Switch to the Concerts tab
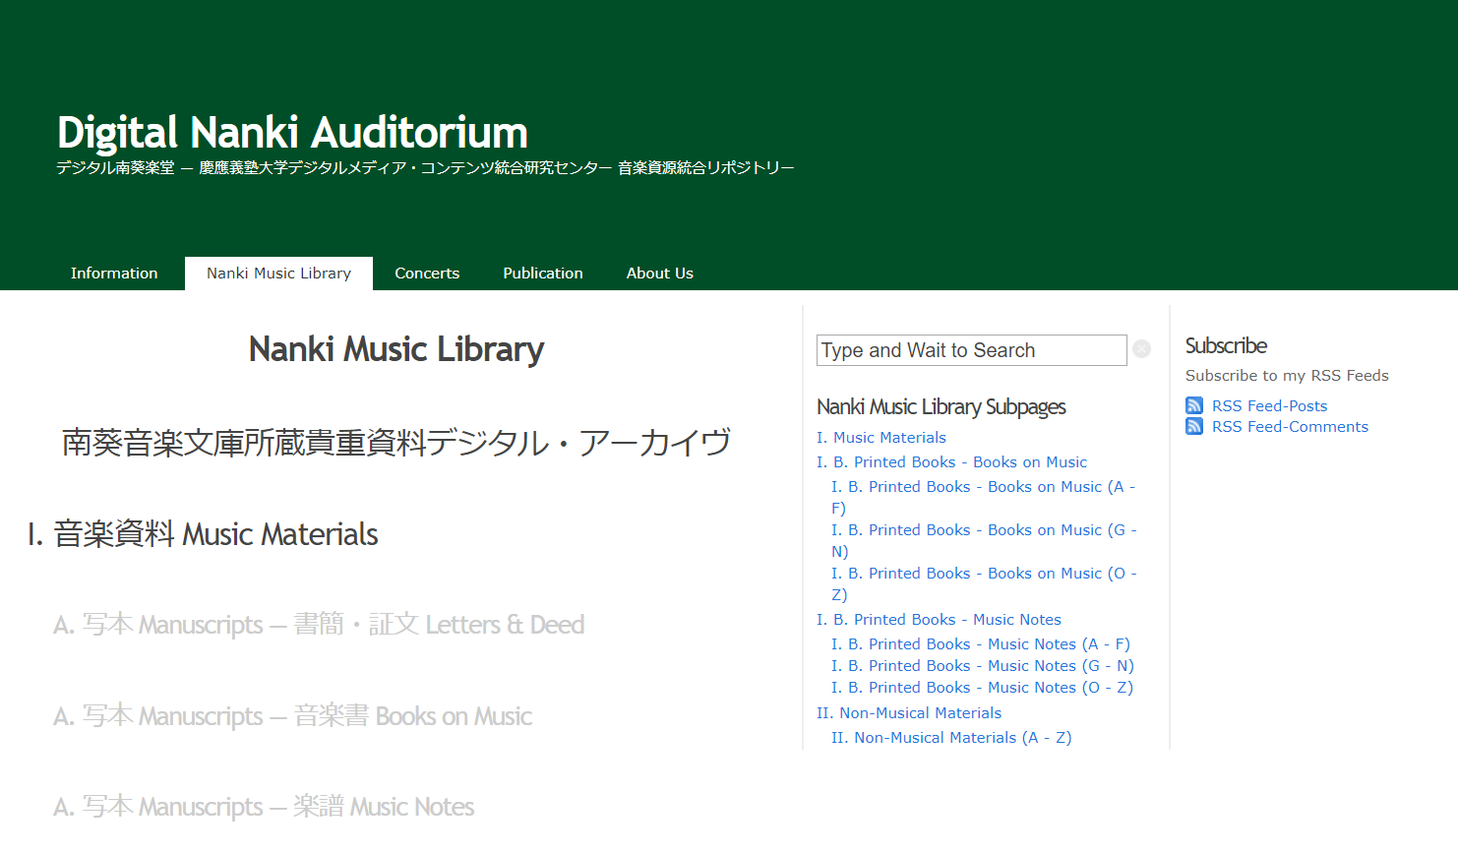The height and width of the screenshot is (854, 1458). pyautogui.click(x=427, y=273)
